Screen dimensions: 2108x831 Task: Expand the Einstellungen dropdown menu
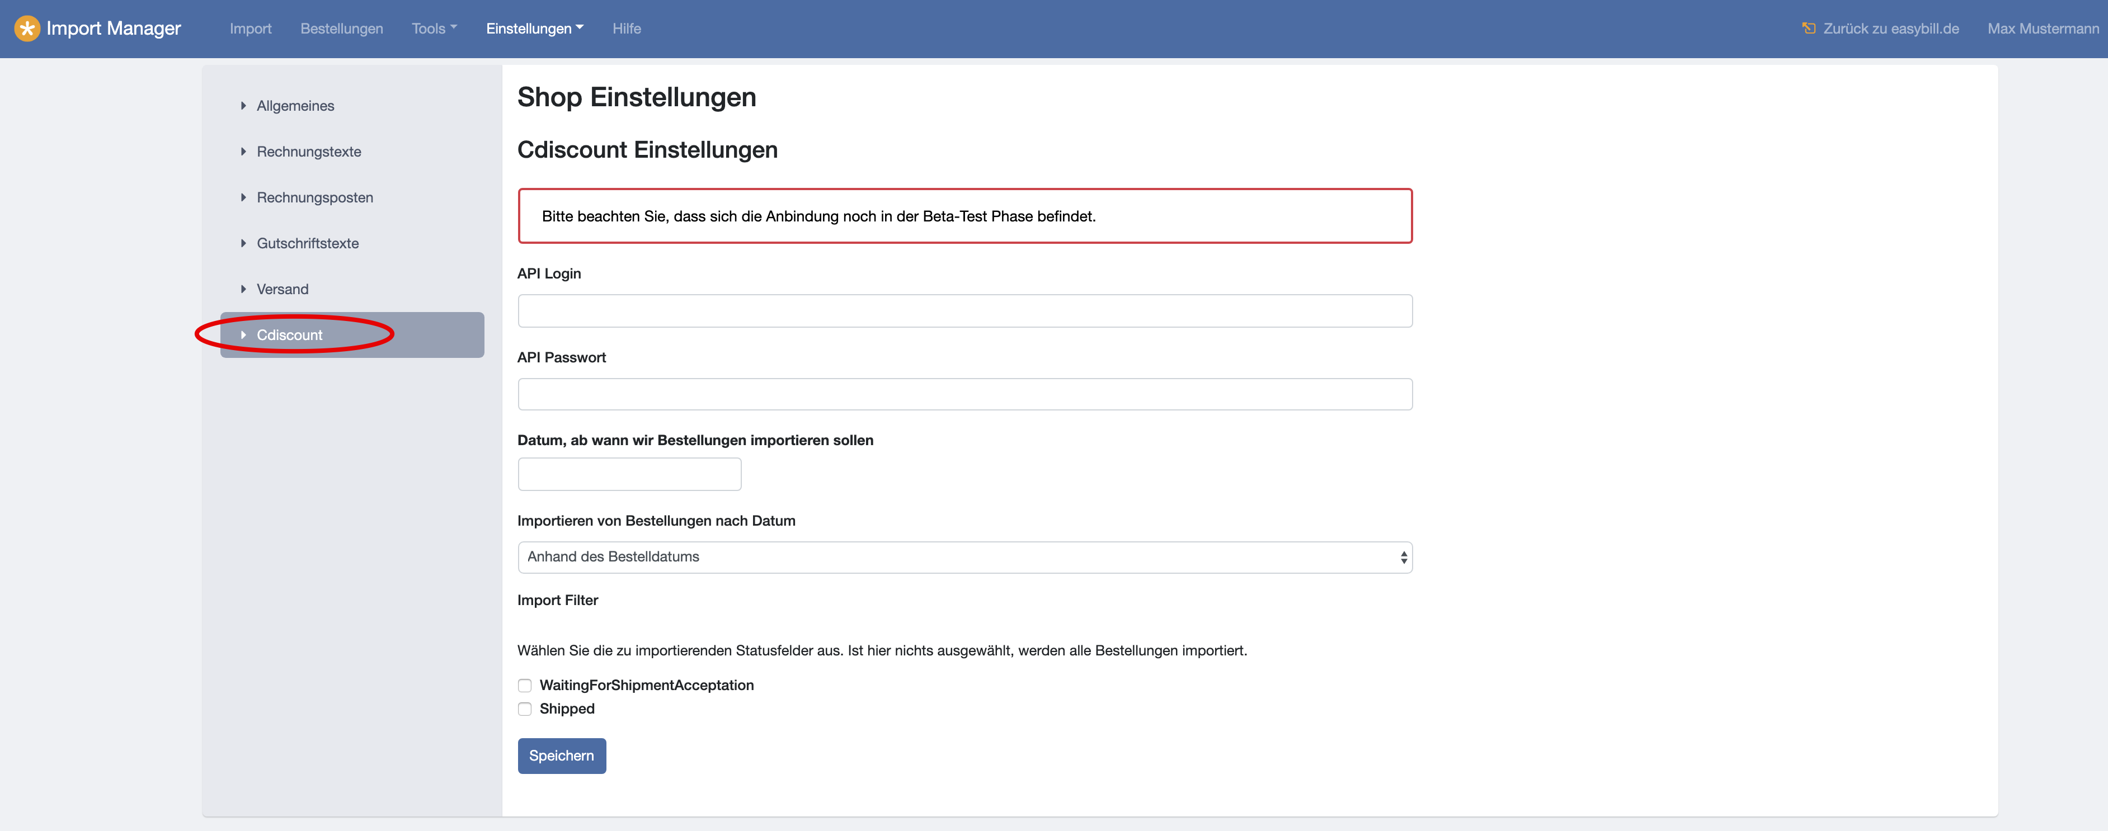[x=535, y=29]
